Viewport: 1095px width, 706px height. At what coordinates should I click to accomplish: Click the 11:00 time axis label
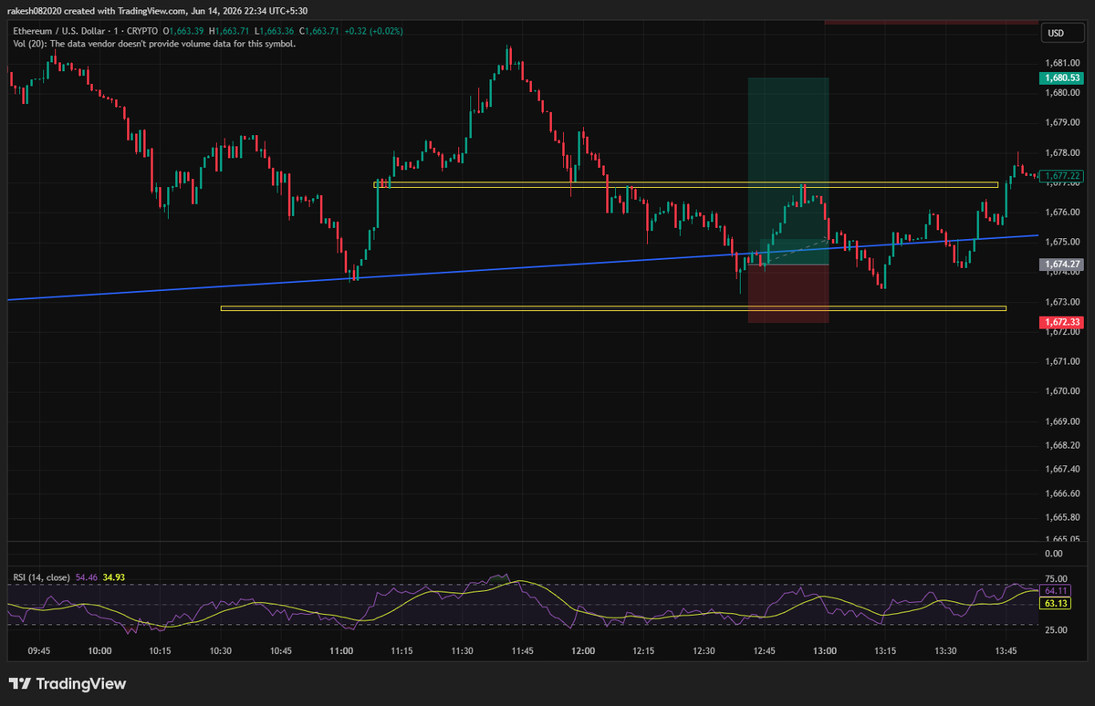[341, 651]
